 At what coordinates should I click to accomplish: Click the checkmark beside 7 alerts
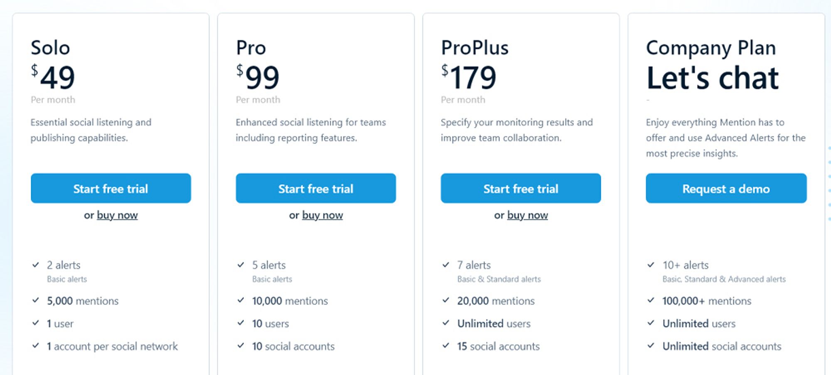pyautogui.click(x=446, y=265)
